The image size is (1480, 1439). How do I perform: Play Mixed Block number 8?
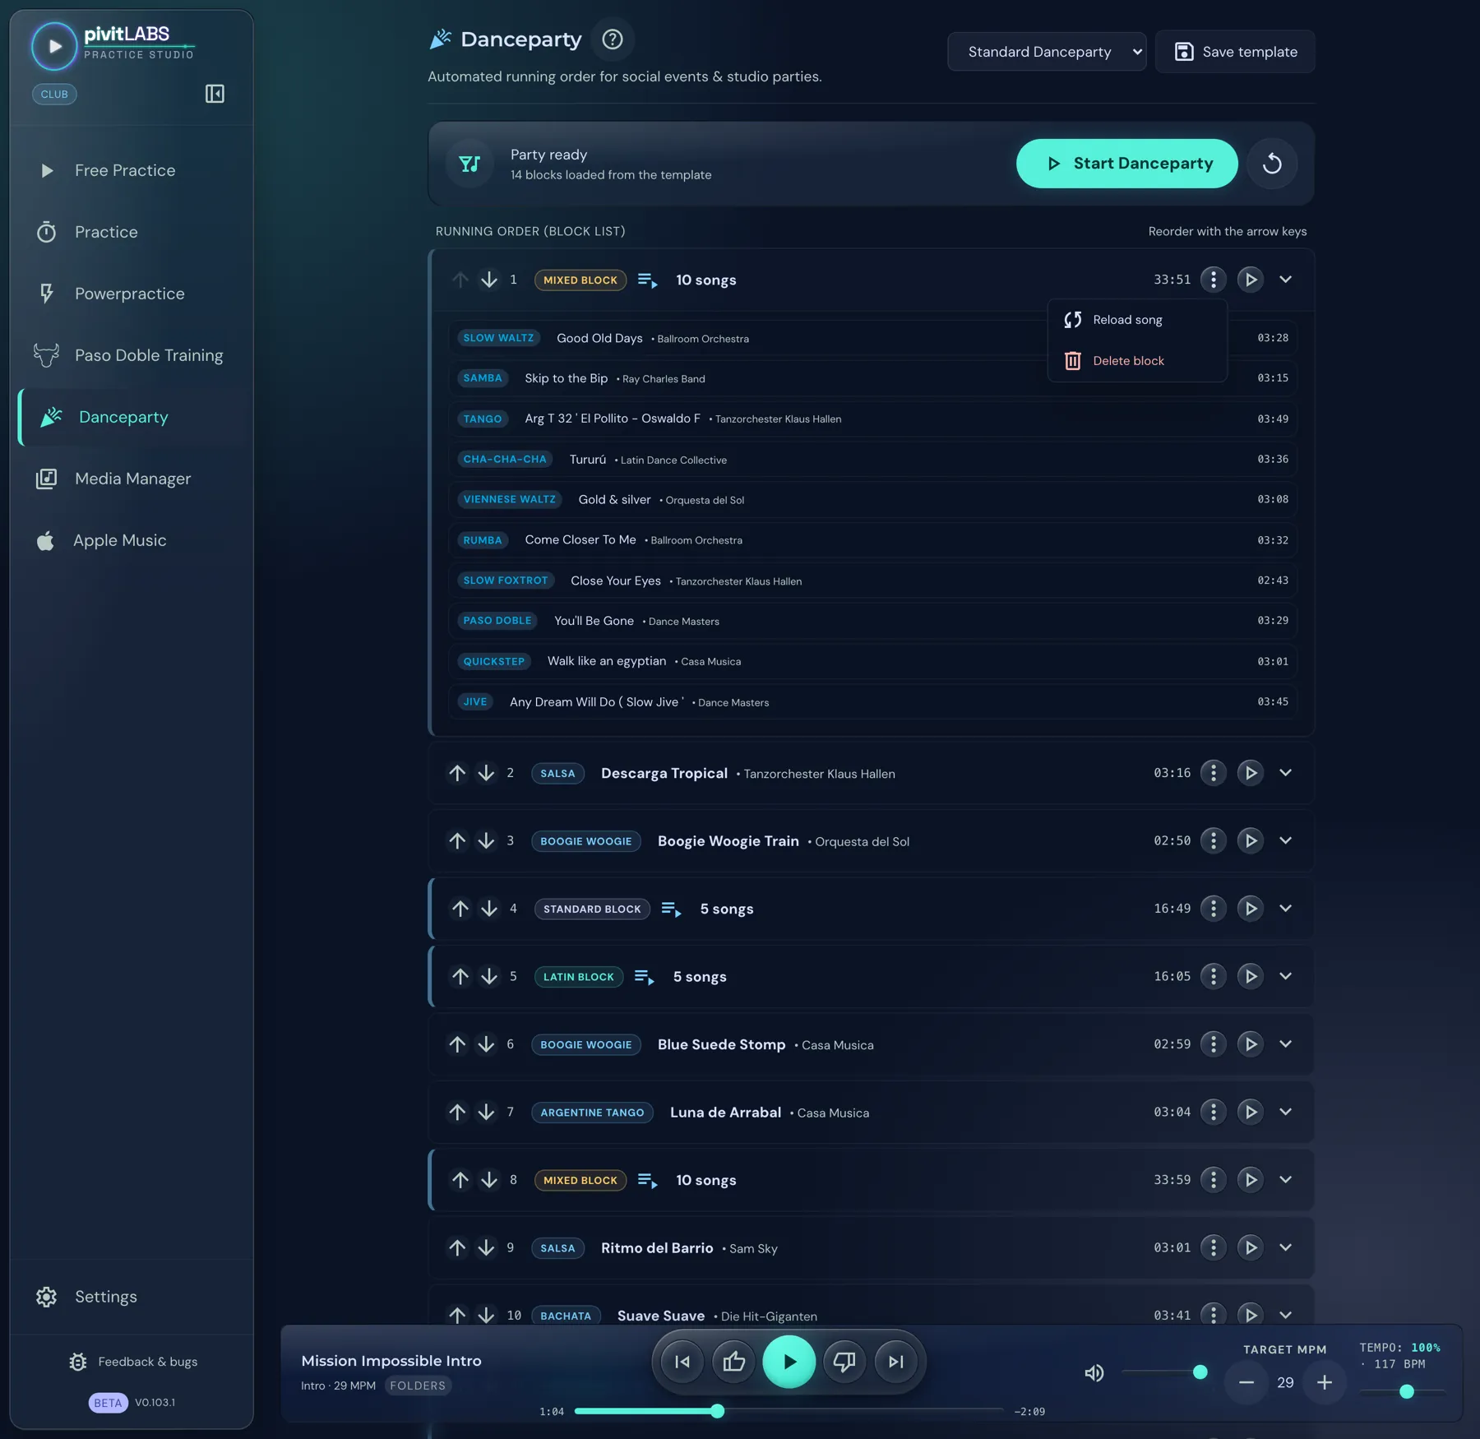point(1251,1180)
